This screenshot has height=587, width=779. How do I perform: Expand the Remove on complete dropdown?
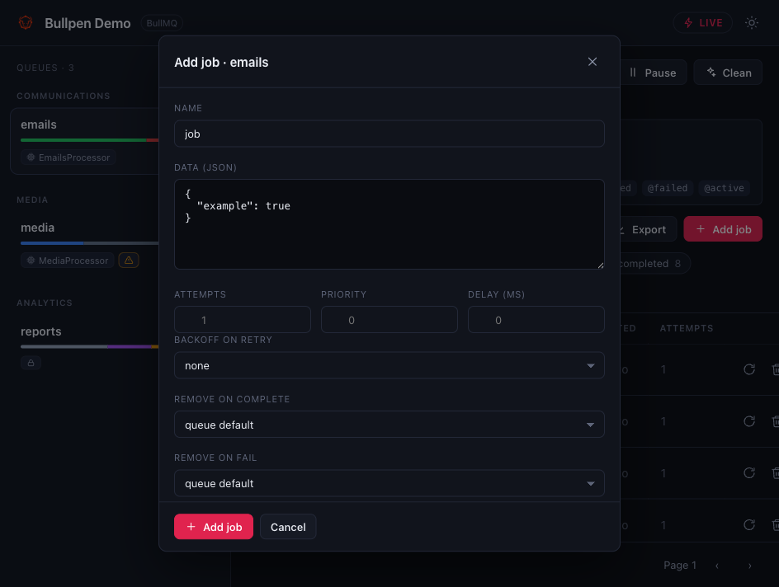pos(389,425)
